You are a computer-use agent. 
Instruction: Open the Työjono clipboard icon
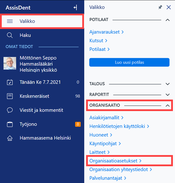point(10,124)
